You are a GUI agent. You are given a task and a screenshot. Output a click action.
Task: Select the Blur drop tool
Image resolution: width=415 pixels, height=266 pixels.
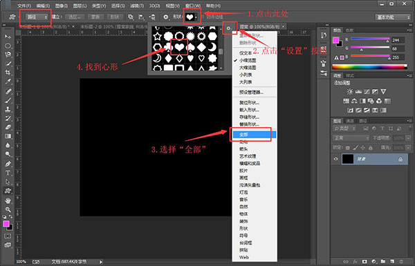click(8, 145)
